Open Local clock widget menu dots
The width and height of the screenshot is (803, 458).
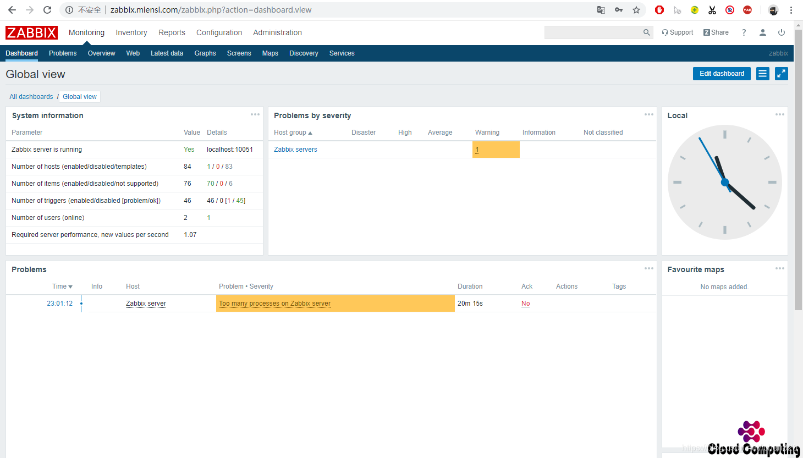[x=780, y=114]
